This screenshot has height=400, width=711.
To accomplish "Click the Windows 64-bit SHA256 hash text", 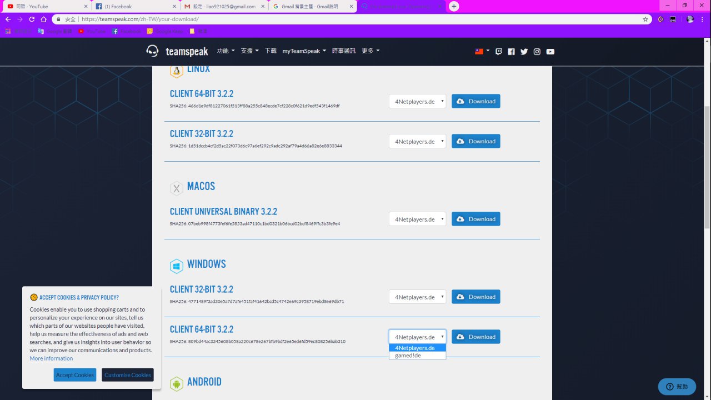I will pos(258,342).
